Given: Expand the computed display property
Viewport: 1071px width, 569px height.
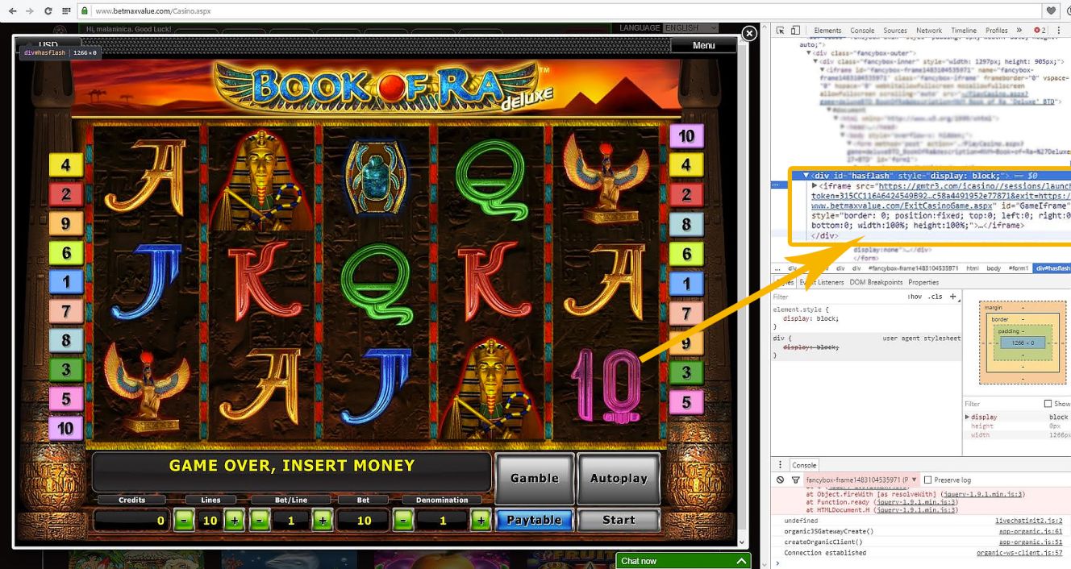Looking at the screenshot, I should coord(968,417).
